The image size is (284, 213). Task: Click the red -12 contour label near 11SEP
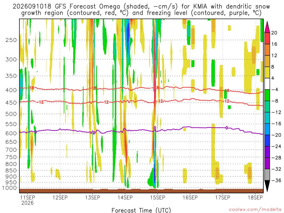(x=40, y=102)
